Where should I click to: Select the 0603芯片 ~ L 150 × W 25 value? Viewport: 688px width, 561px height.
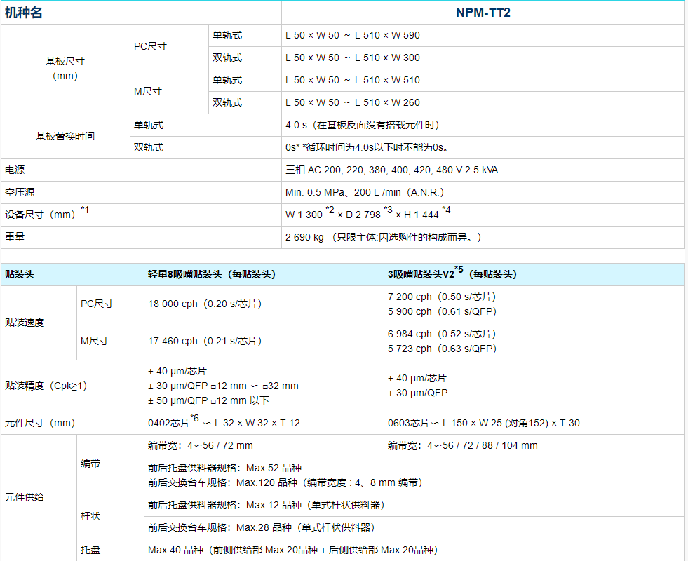(x=483, y=424)
